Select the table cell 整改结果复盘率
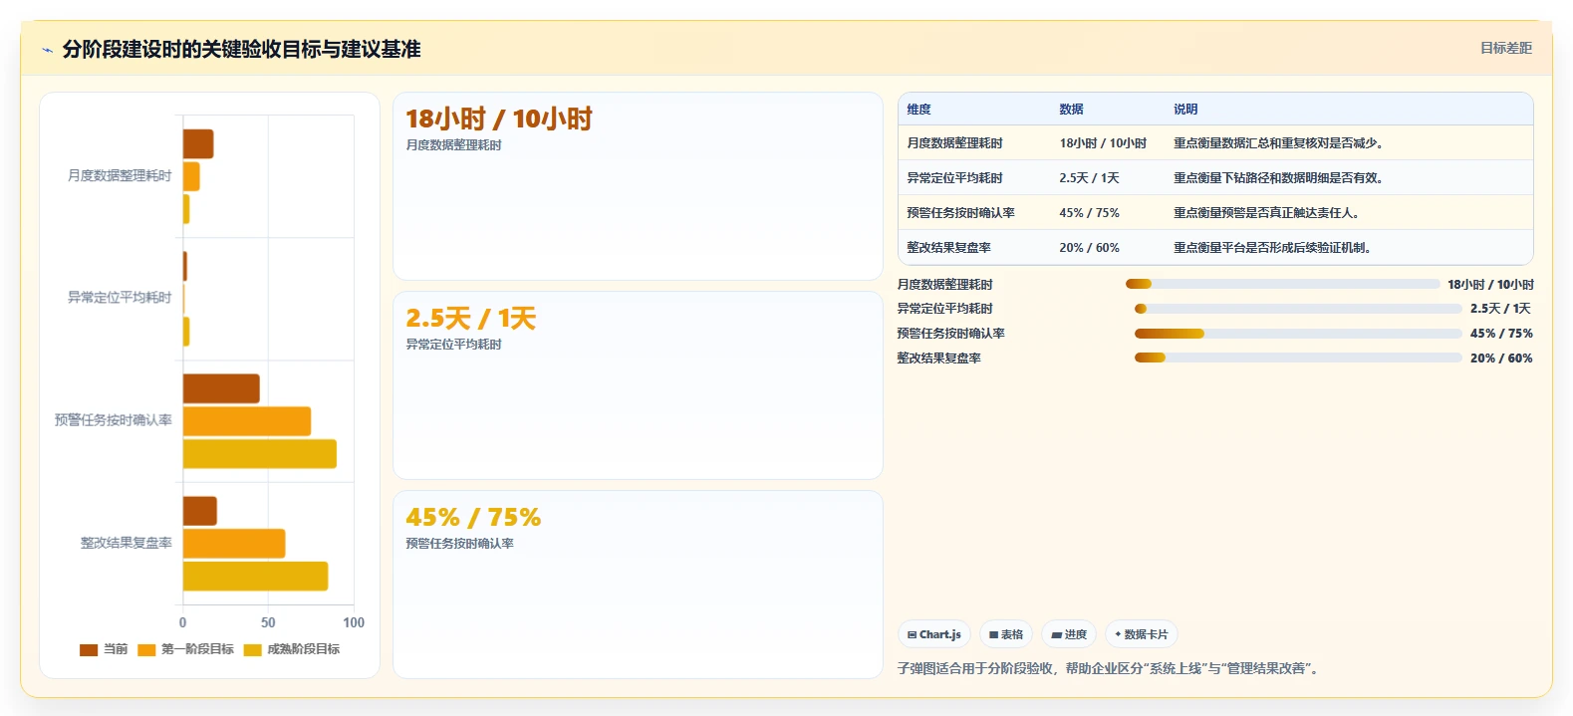 [x=948, y=248]
